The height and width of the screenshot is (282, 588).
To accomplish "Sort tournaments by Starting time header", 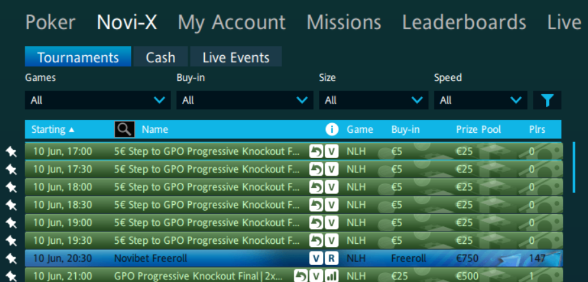I will tap(53, 129).
